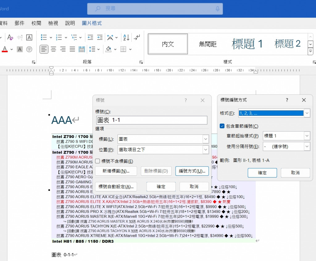
Task: Open paragraph settings dialog launcher
Action: (141, 62)
